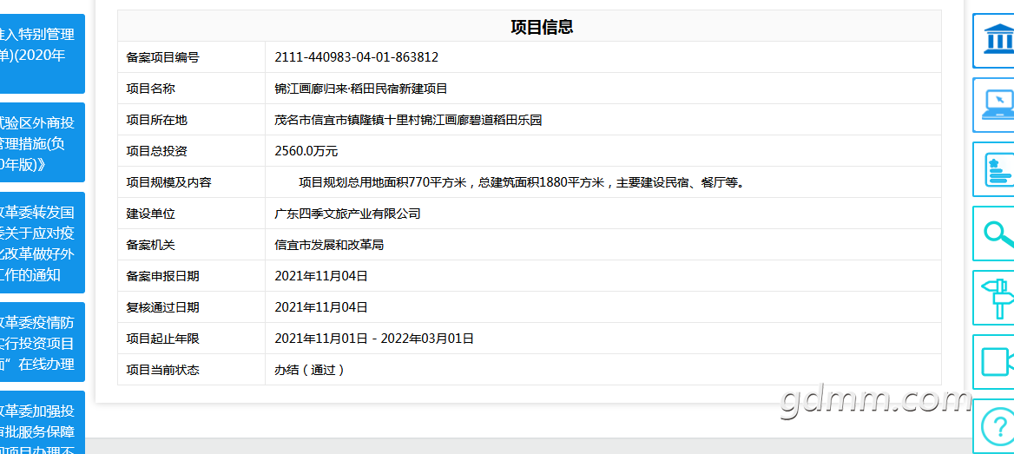Select the 项目规模及内容 label cell
1014x454 pixels.
(191, 182)
